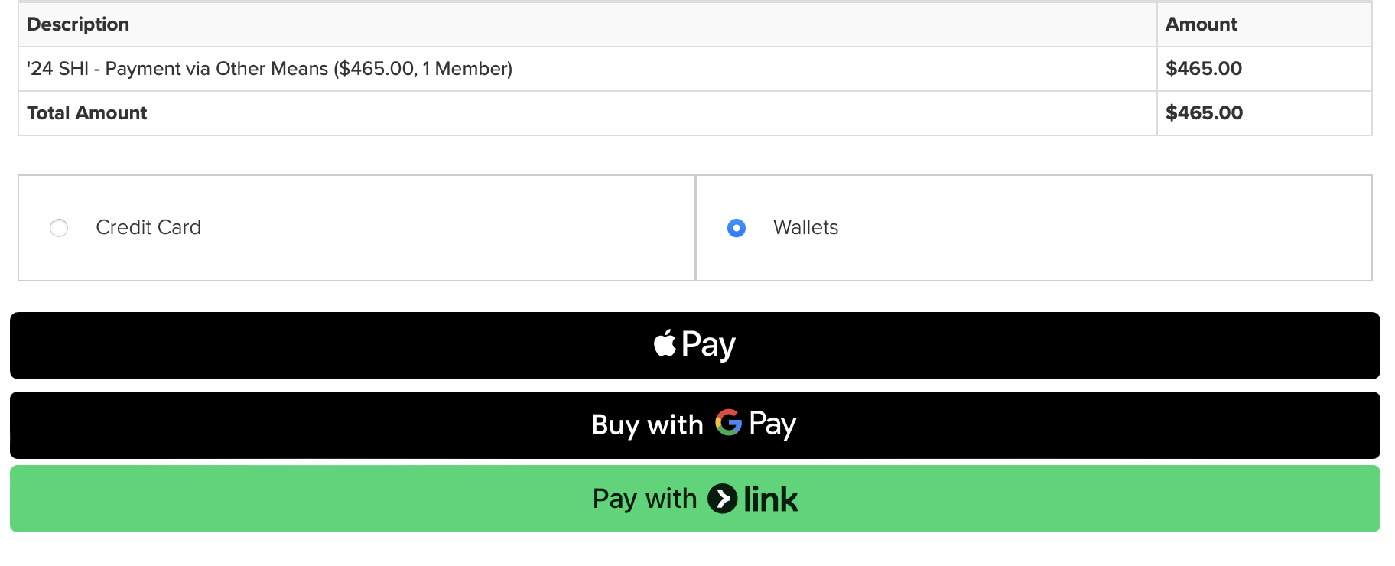Click the total $465.00 value

tap(1204, 113)
